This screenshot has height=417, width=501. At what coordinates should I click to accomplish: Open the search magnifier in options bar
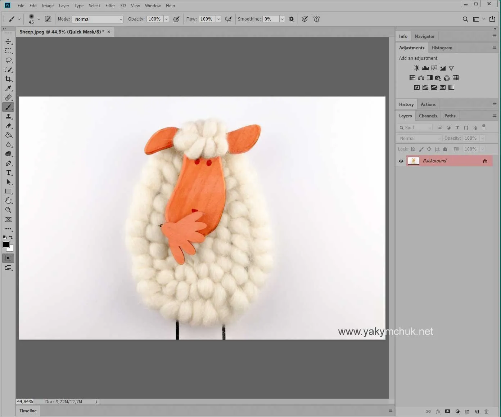tap(465, 19)
